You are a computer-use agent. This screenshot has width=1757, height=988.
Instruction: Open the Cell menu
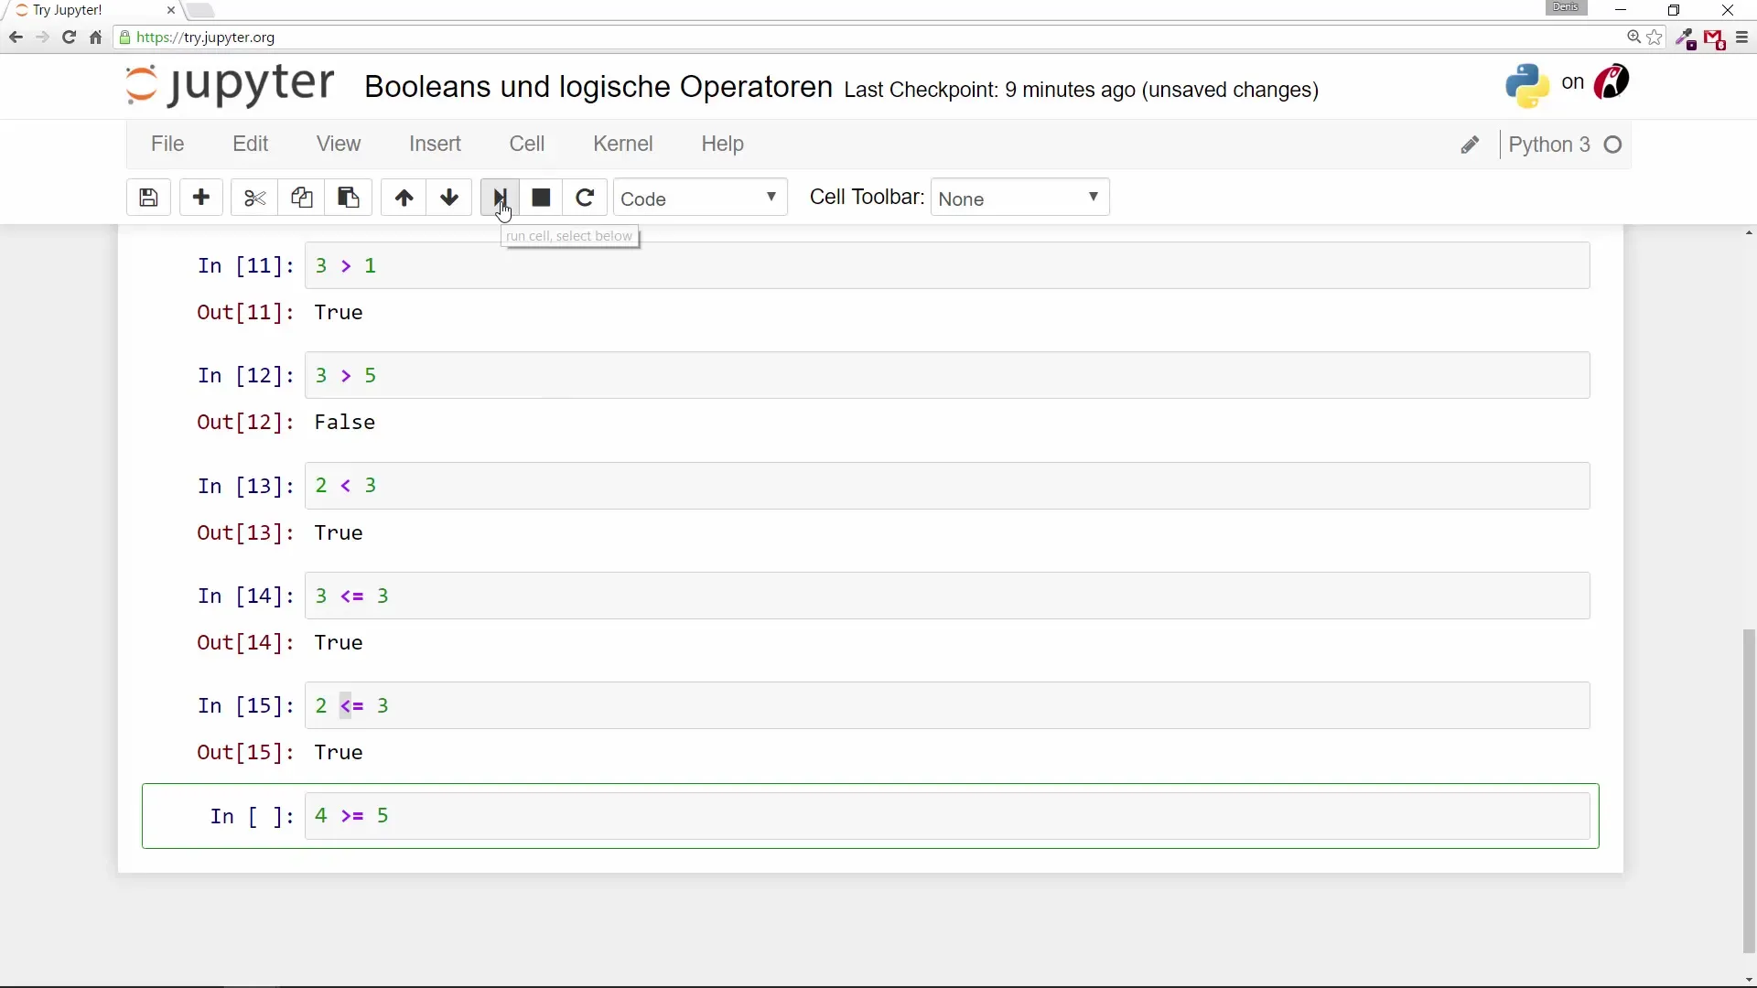click(x=526, y=145)
